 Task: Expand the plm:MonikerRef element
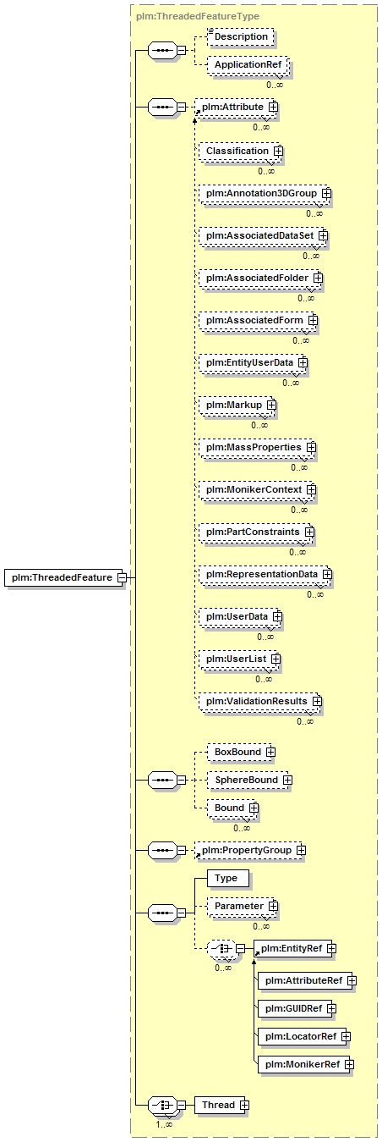tap(347, 1064)
